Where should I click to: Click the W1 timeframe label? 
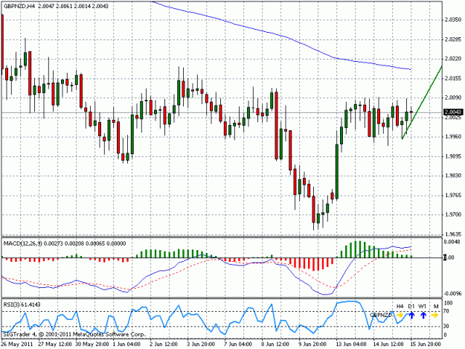423,306
